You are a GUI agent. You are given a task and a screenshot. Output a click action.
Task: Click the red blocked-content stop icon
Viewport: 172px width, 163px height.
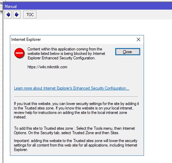coord(19,53)
